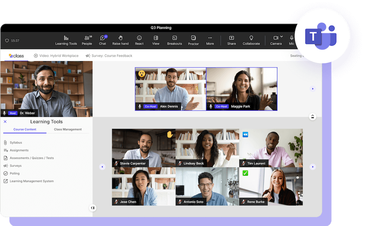Image resolution: width=369 pixels, height=226 pixels.
Task: Click the Proctor tool
Action: click(x=194, y=40)
